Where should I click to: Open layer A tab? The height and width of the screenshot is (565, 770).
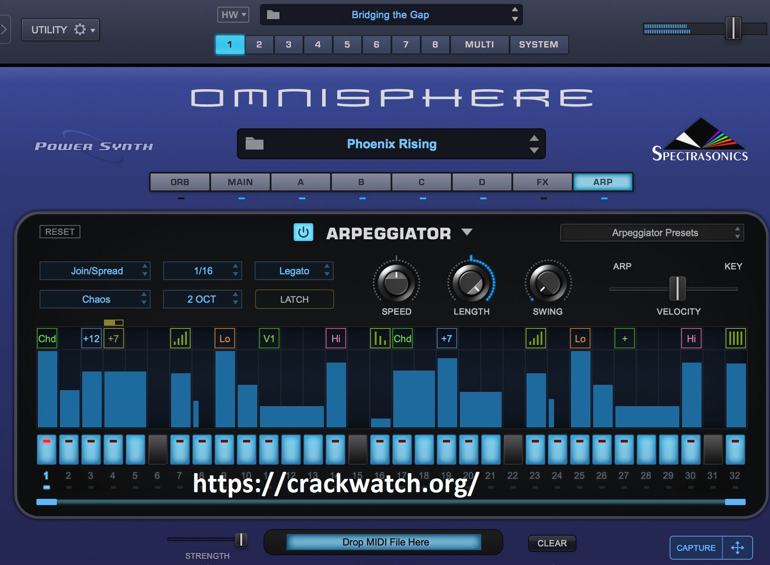301,182
